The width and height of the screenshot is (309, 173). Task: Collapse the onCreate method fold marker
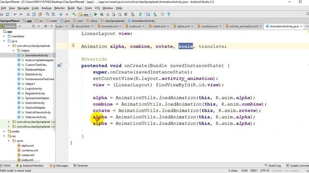68,65
